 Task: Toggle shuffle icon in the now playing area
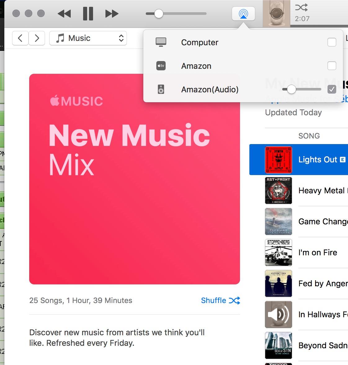[x=301, y=7]
